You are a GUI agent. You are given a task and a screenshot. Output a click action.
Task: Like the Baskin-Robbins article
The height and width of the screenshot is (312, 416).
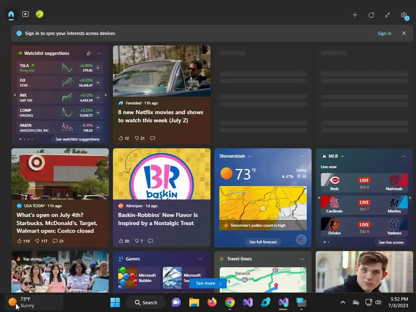tap(123, 241)
